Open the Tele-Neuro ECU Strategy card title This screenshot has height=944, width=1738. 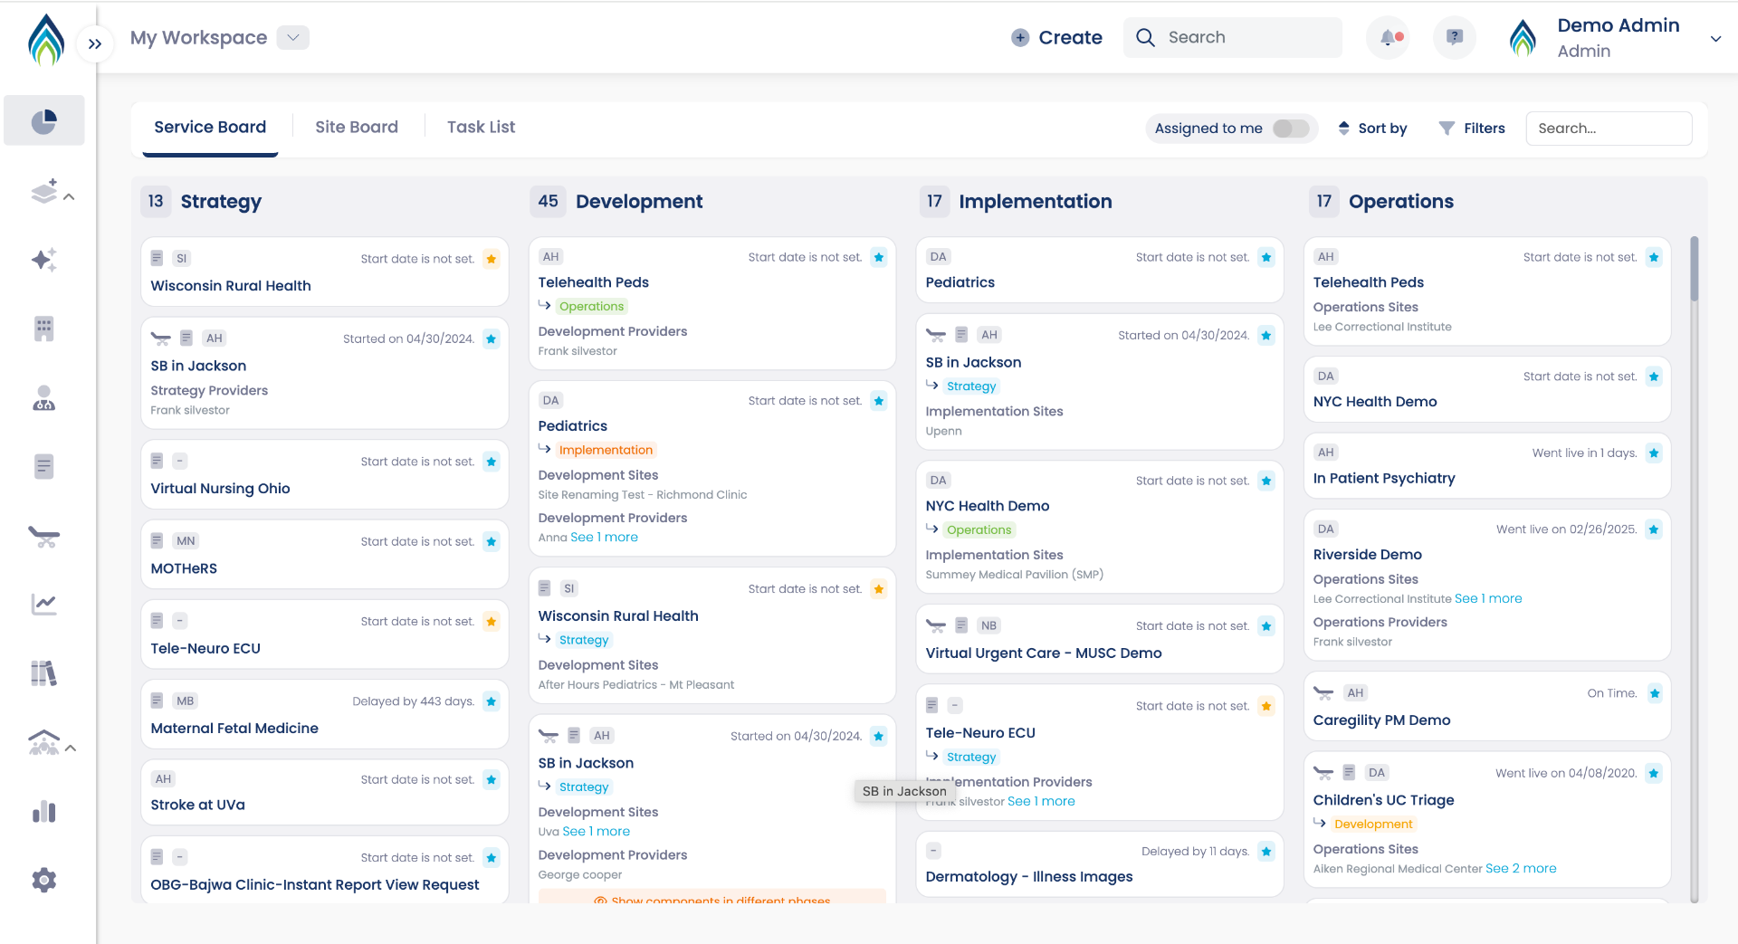click(205, 649)
